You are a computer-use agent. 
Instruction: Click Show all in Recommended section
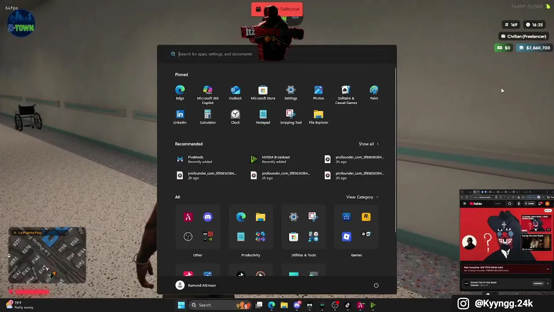click(x=369, y=144)
